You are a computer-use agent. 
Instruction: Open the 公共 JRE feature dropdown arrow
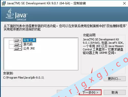pyautogui.click(x=20, y=48)
